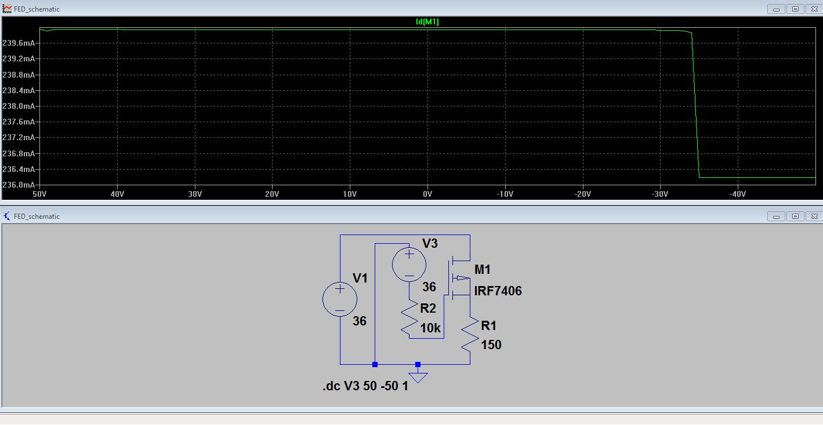Click the .dc V3 50 -50 1 directive

click(x=365, y=386)
